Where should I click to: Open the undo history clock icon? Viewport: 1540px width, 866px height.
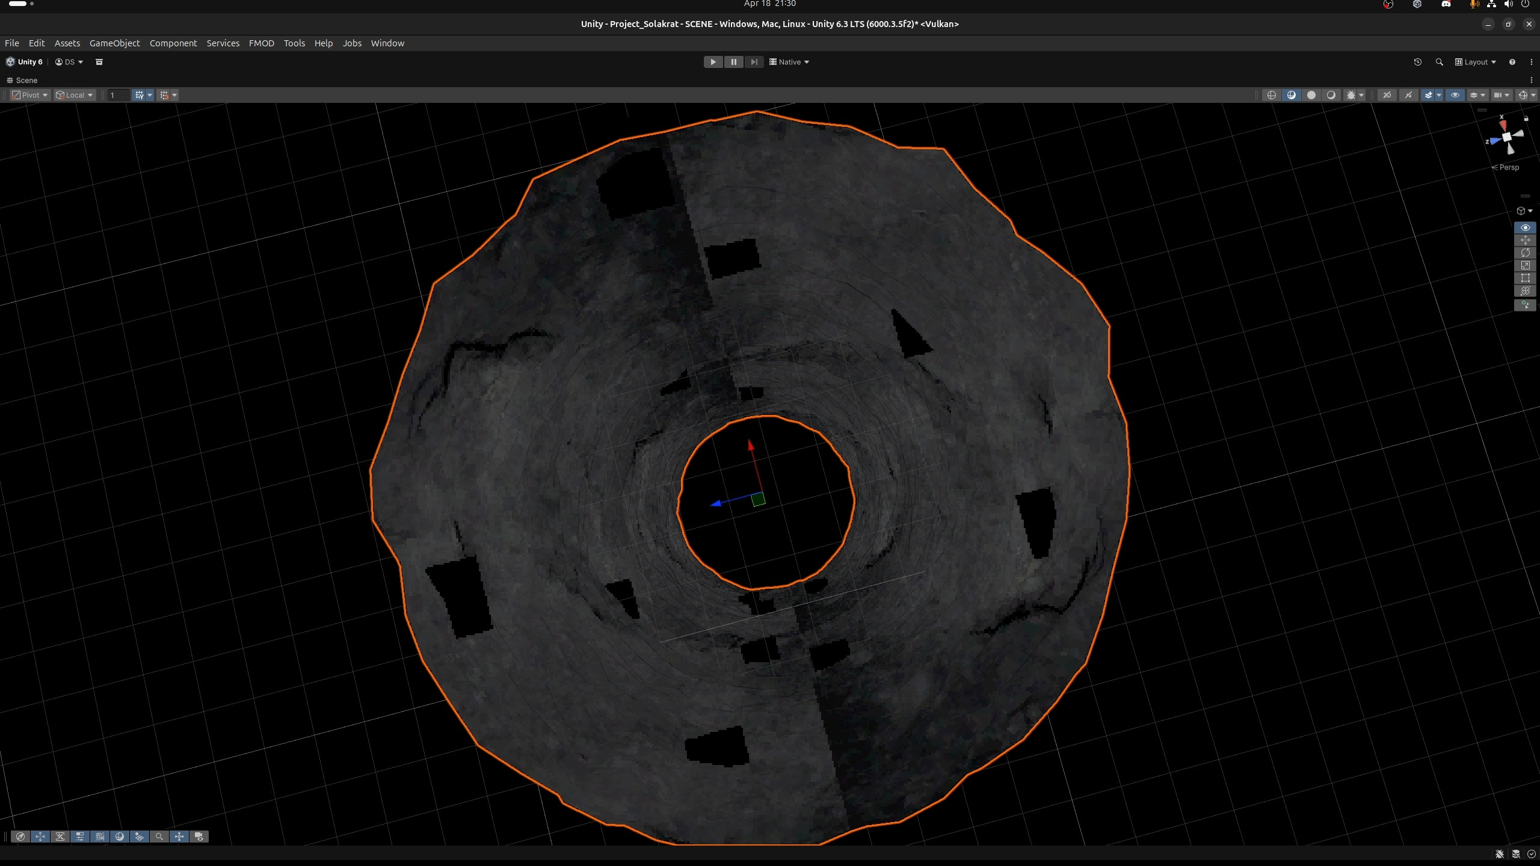(x=1418, y=62)
